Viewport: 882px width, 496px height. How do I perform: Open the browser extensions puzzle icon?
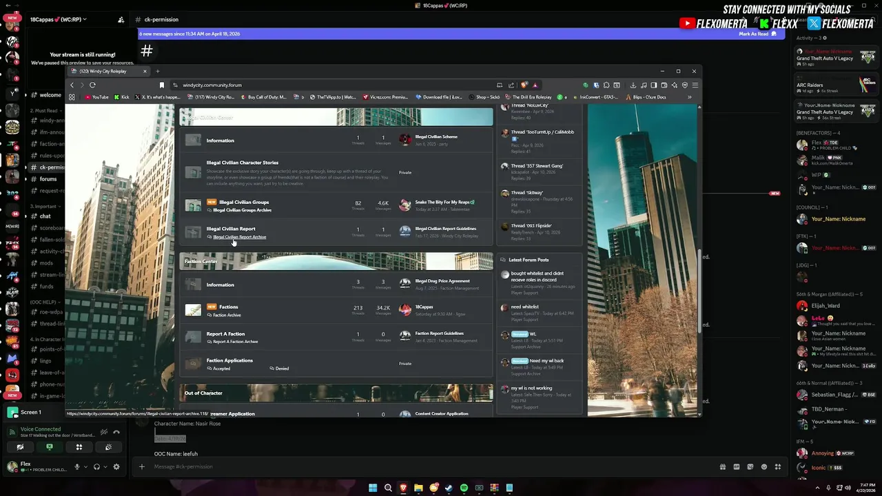(606, 85)
